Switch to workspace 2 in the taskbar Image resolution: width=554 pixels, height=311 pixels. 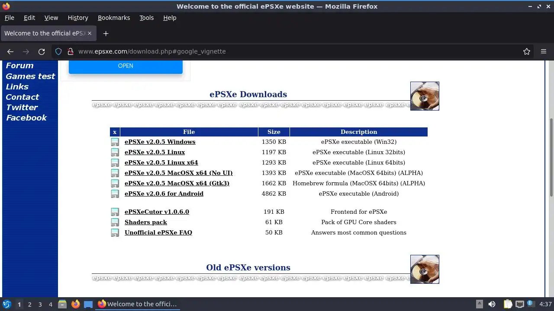point(29,304)
